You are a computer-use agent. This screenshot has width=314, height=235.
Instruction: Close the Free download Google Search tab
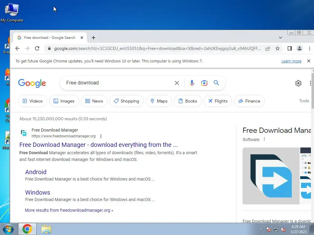[82, 38]
